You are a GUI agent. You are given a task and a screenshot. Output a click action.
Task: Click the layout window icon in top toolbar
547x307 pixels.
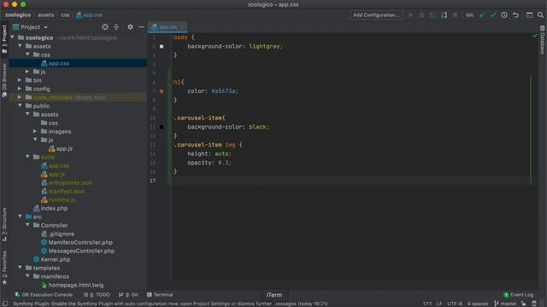point(529,15)
